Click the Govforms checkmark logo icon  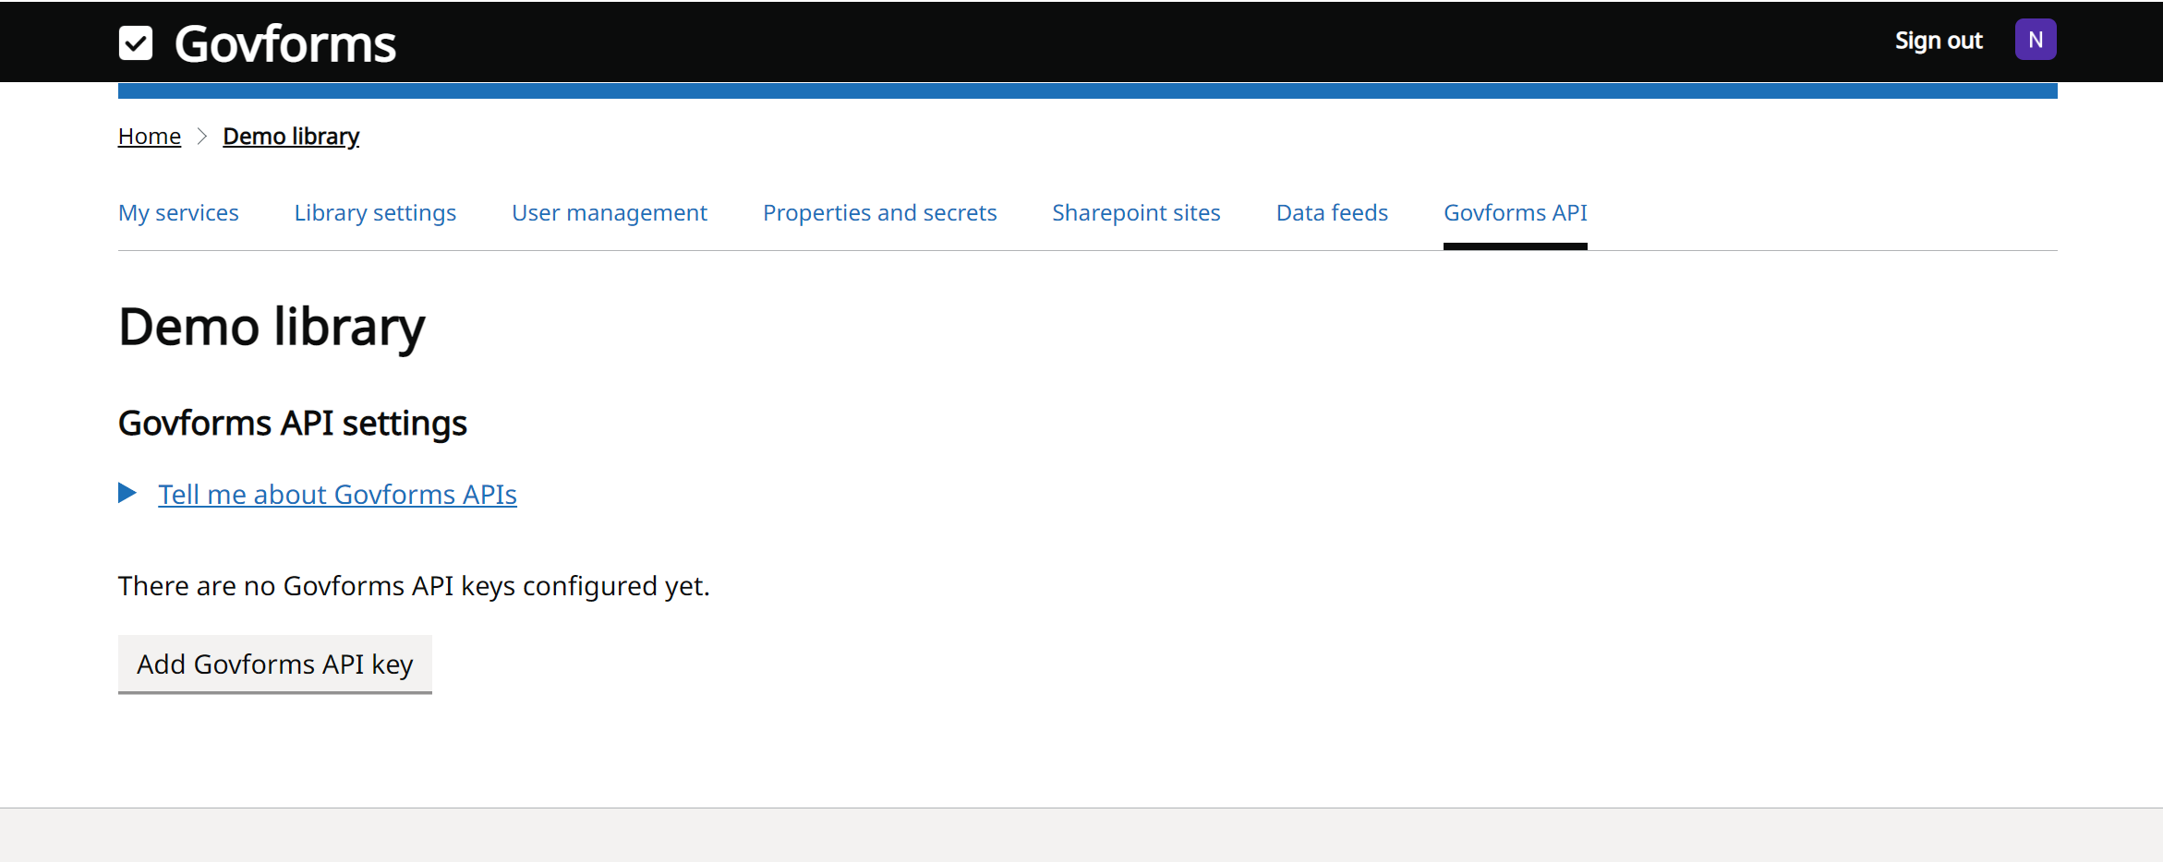pos(136,42)
